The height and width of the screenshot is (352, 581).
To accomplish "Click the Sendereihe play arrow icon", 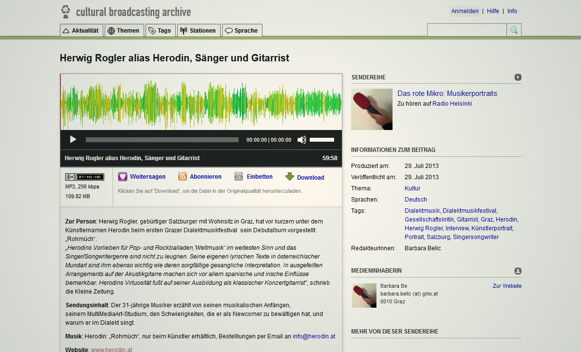I will [518, 77].
